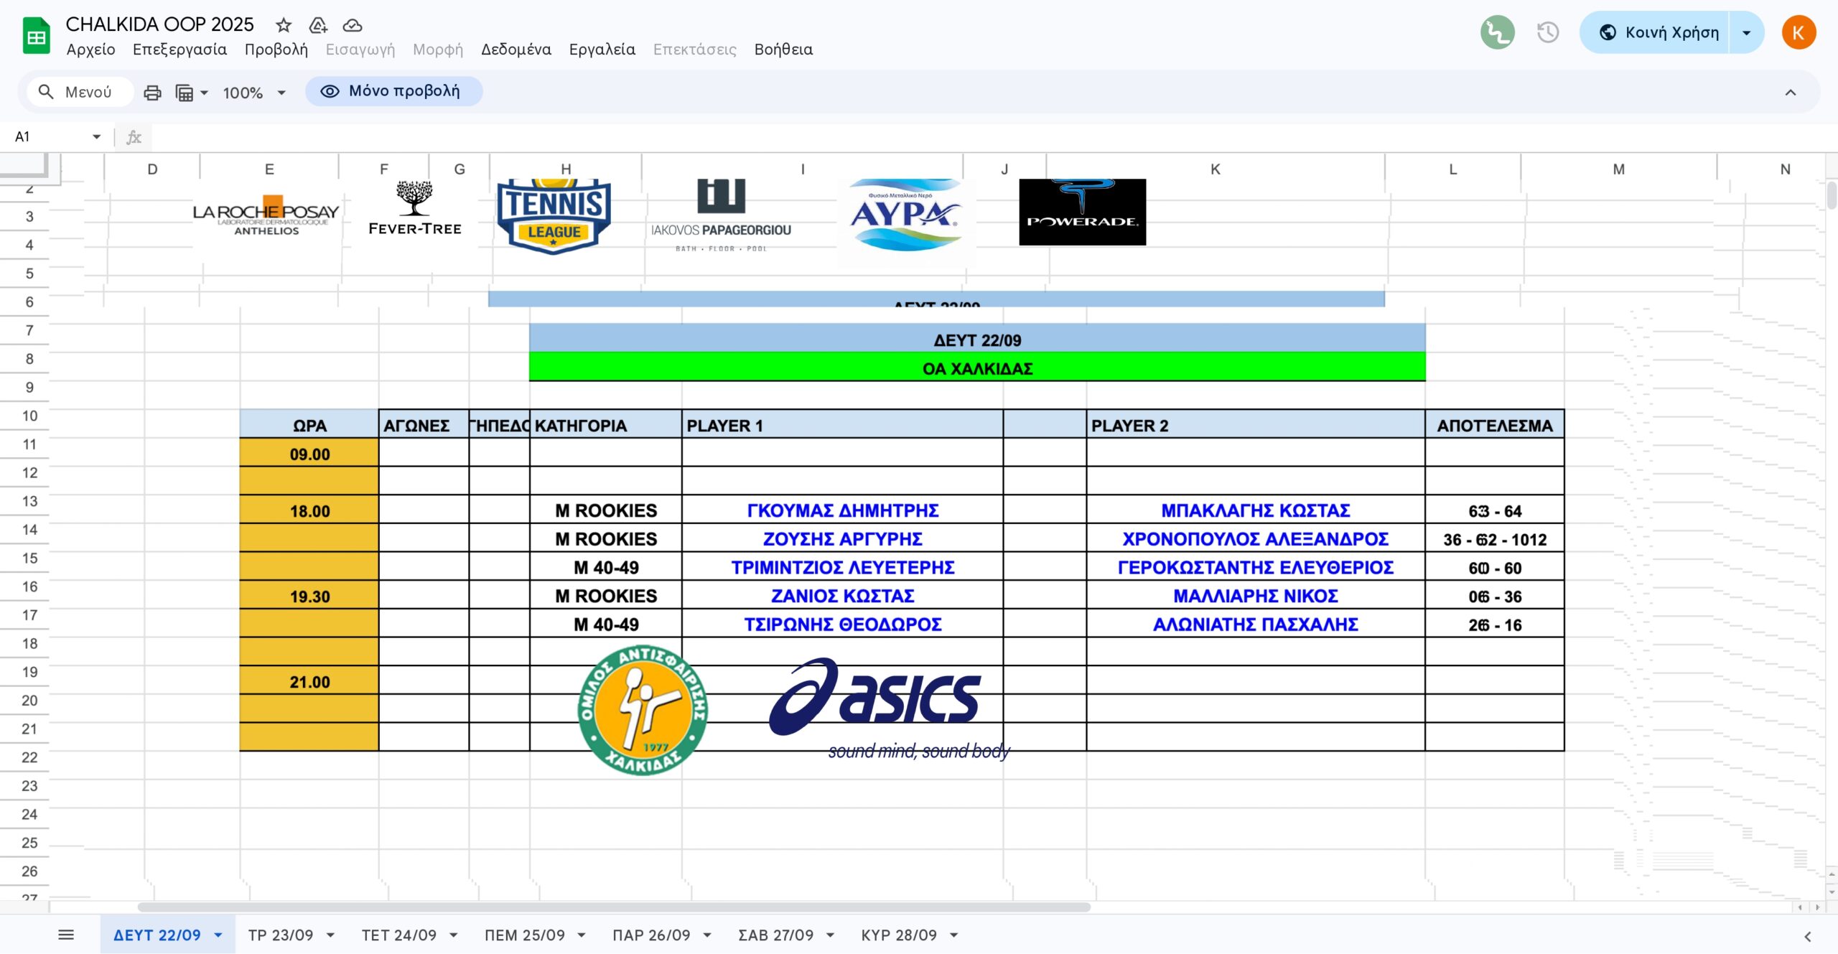The width and height of the screenshot is (1838, 954).
Task: Open ΔΕΥΤ 22/09 tab dropdown arrow
Action: 218,935
